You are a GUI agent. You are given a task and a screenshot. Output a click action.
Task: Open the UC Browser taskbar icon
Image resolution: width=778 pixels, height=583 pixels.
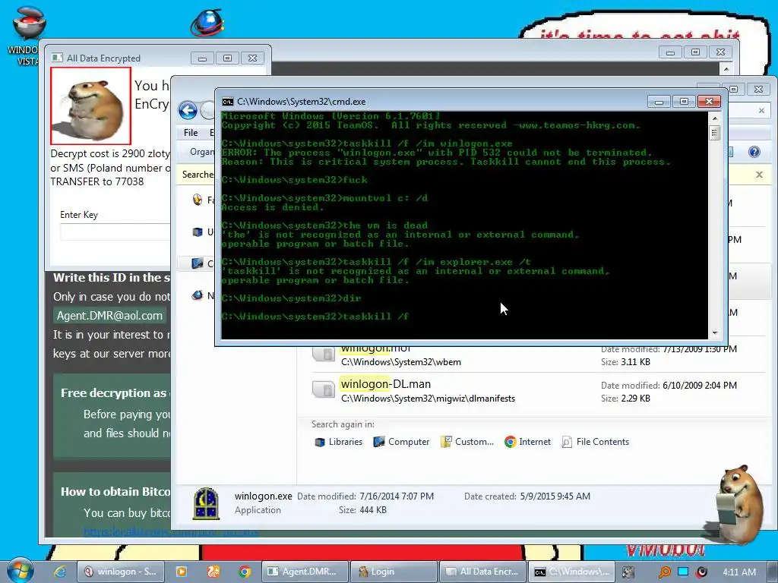click(x=213, y=572)
